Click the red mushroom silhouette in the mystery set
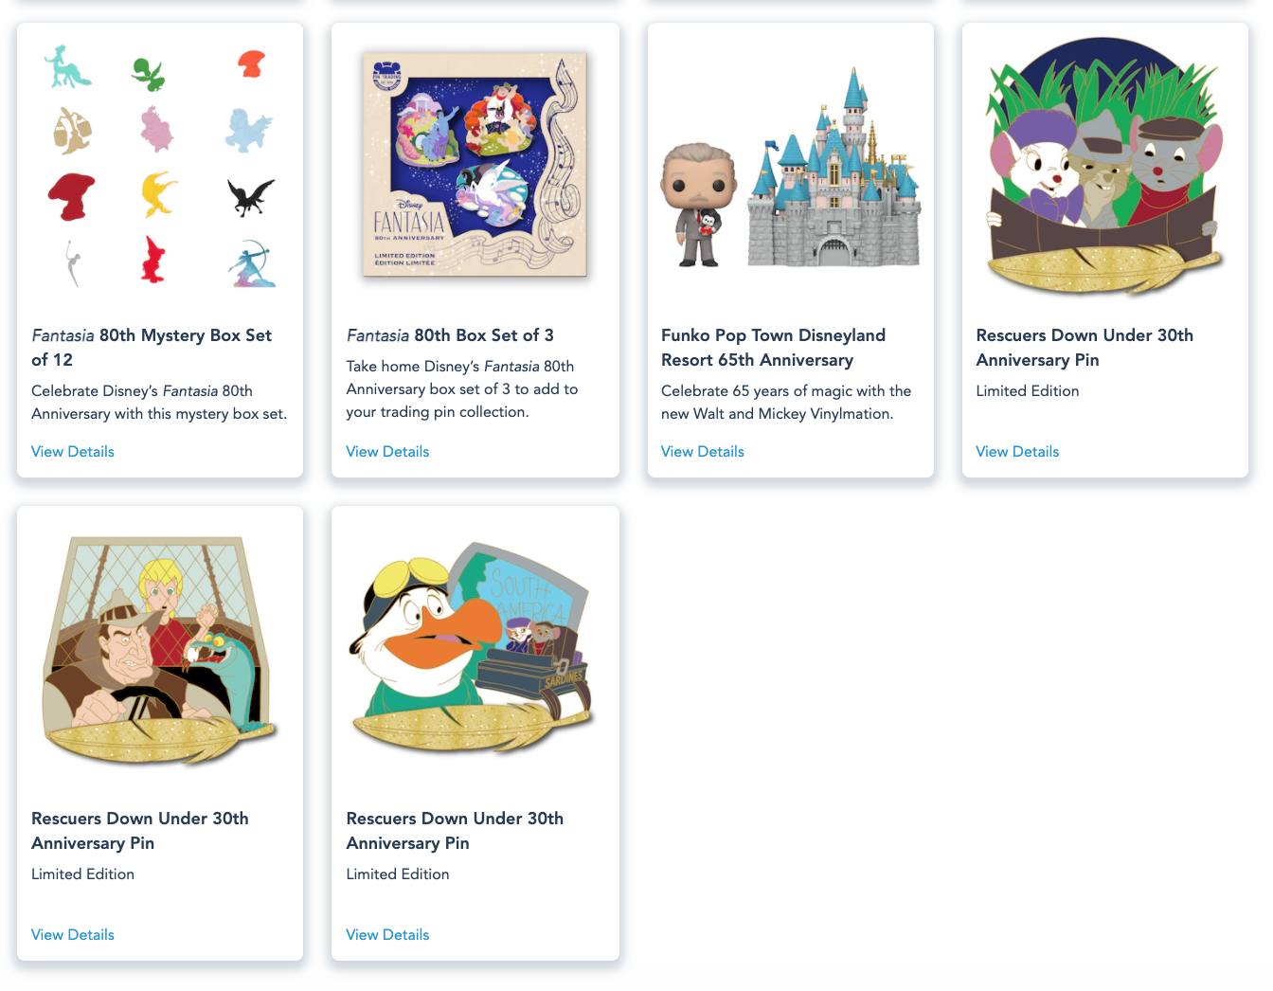Viewport: 1273px width, 991px height. pyautogui.click(x=72, y=197)
